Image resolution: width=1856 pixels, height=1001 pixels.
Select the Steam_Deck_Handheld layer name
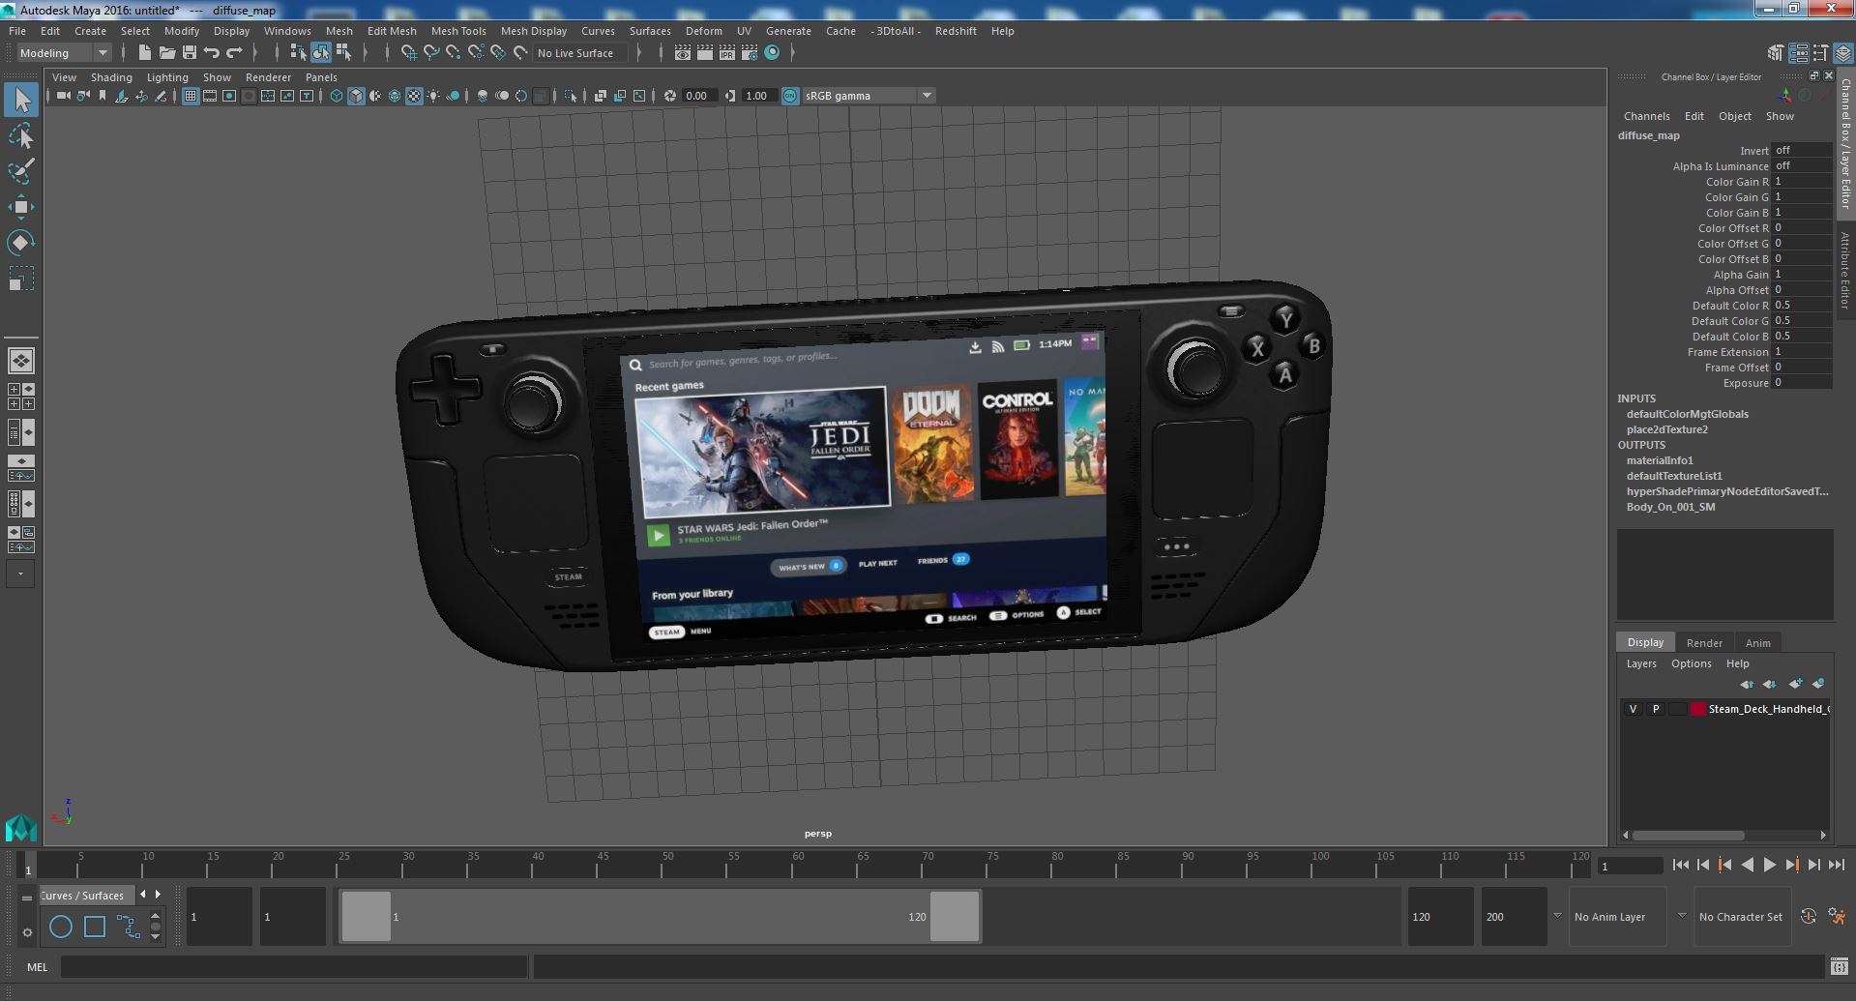[1768, 709]
